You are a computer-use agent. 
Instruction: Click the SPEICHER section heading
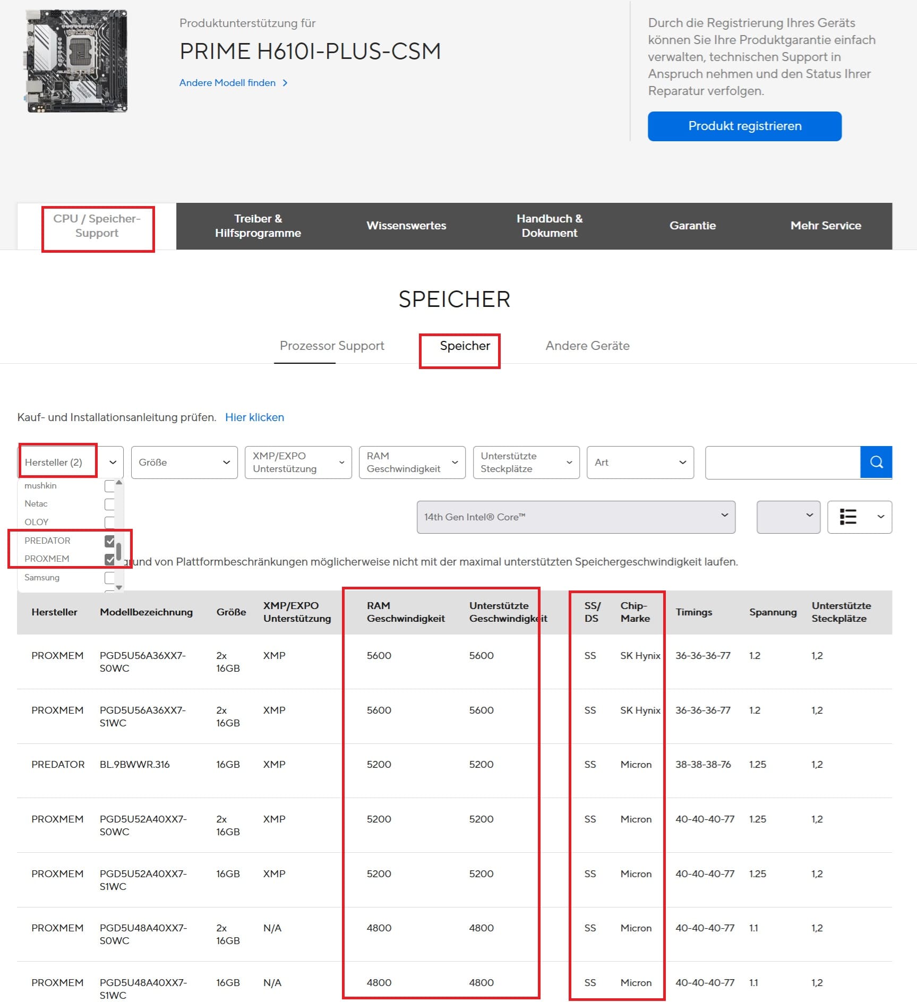[455, 299]
